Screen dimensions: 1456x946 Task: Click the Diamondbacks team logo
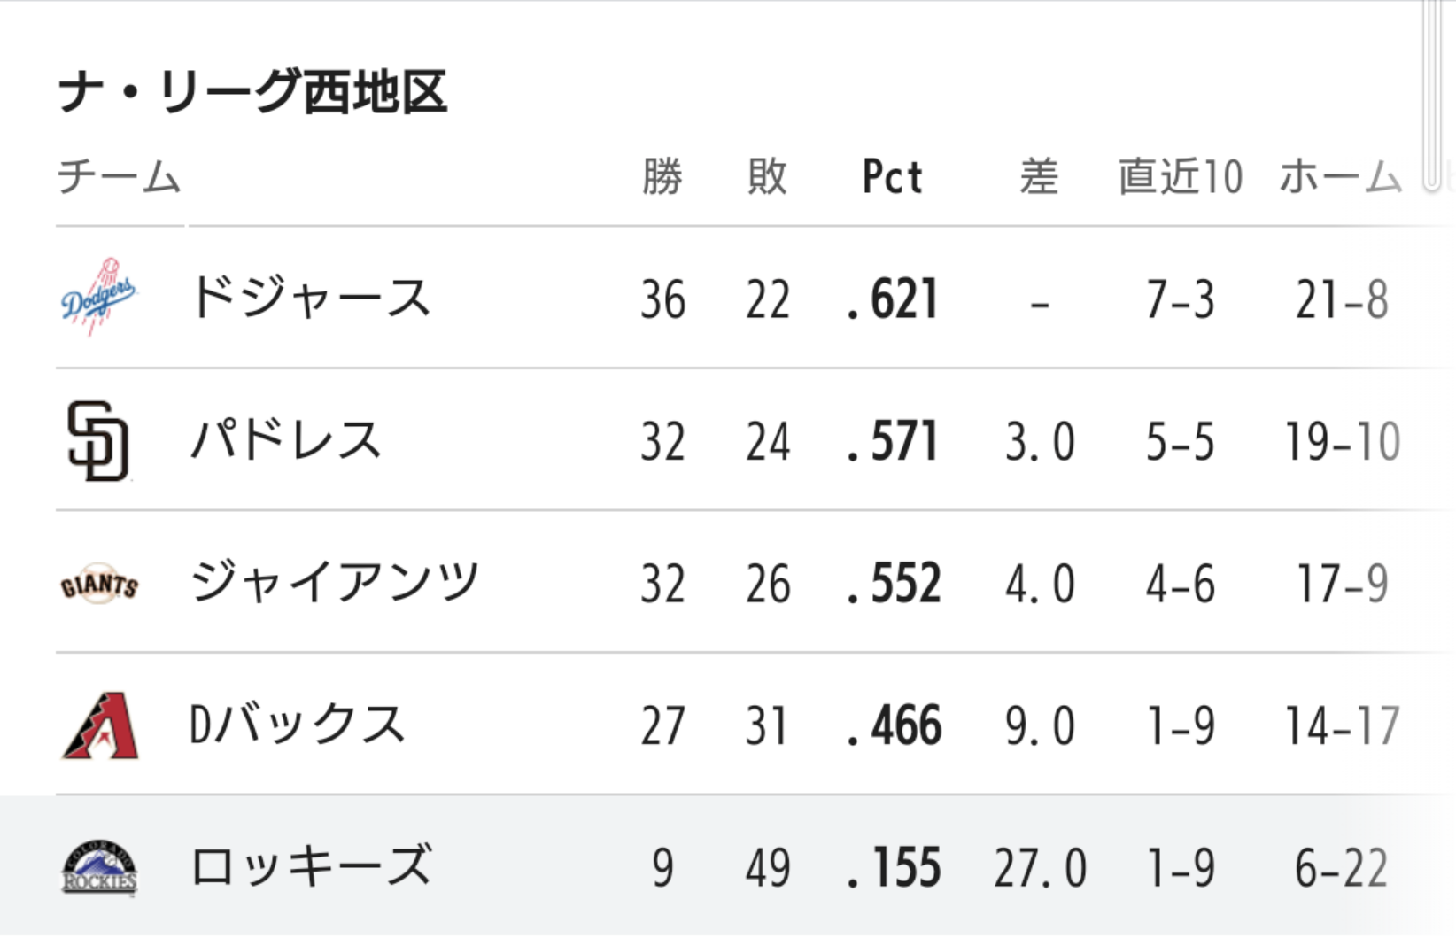(100, 725)
